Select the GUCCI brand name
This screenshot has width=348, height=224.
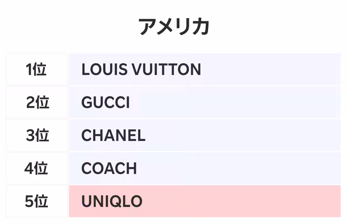pyautogui.click(x=105, y=103)
